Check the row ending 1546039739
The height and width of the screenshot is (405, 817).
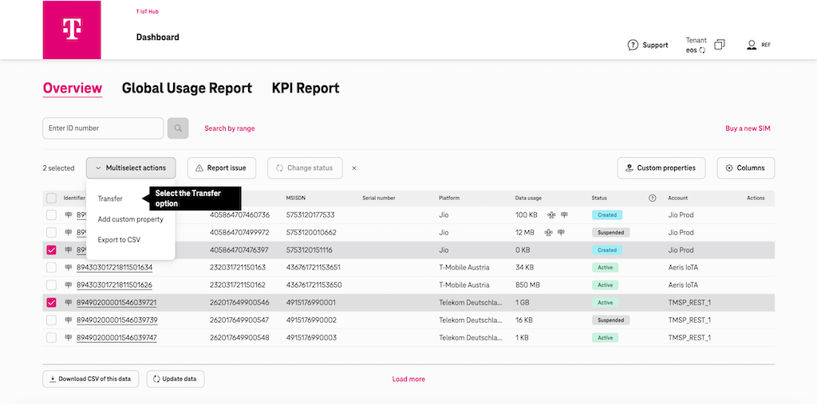[52, 320]
